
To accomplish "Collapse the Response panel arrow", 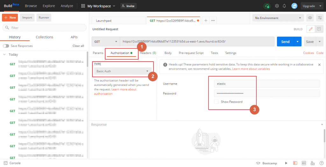I will (x=322, y=125).
